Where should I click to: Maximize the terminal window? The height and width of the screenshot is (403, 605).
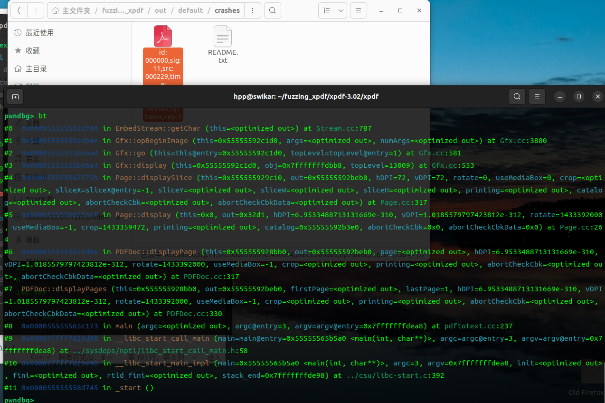pos(578,96)
